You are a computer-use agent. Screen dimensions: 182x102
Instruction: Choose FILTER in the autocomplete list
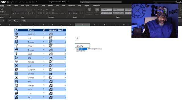pos(82,49)
